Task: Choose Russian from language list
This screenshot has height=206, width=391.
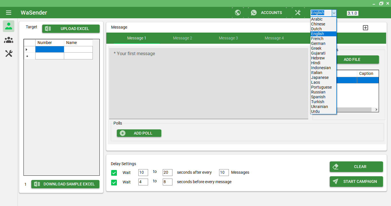Action: (x=323, y=92)
